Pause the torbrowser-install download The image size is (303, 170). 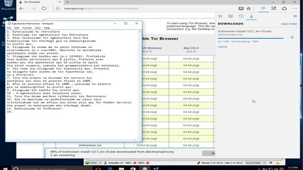292,37
